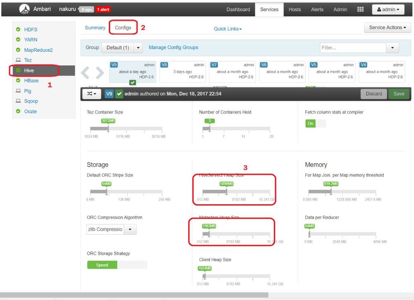The image size is (414, 300).
Task: Click the Oozie green status icon
Action: pos(18,111)
